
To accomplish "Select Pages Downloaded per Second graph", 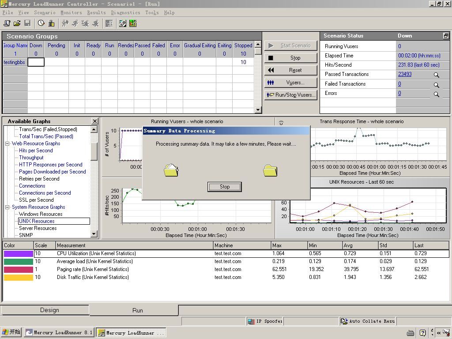I will (53, 172).
